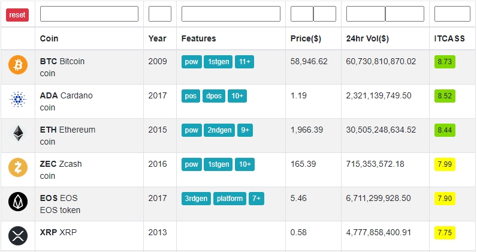Click the 24hr Vol maximum filter box

pos(404,14)
